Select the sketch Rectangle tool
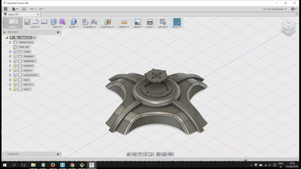This screenshot has height=169, width=301. click(x=44, y=22)
